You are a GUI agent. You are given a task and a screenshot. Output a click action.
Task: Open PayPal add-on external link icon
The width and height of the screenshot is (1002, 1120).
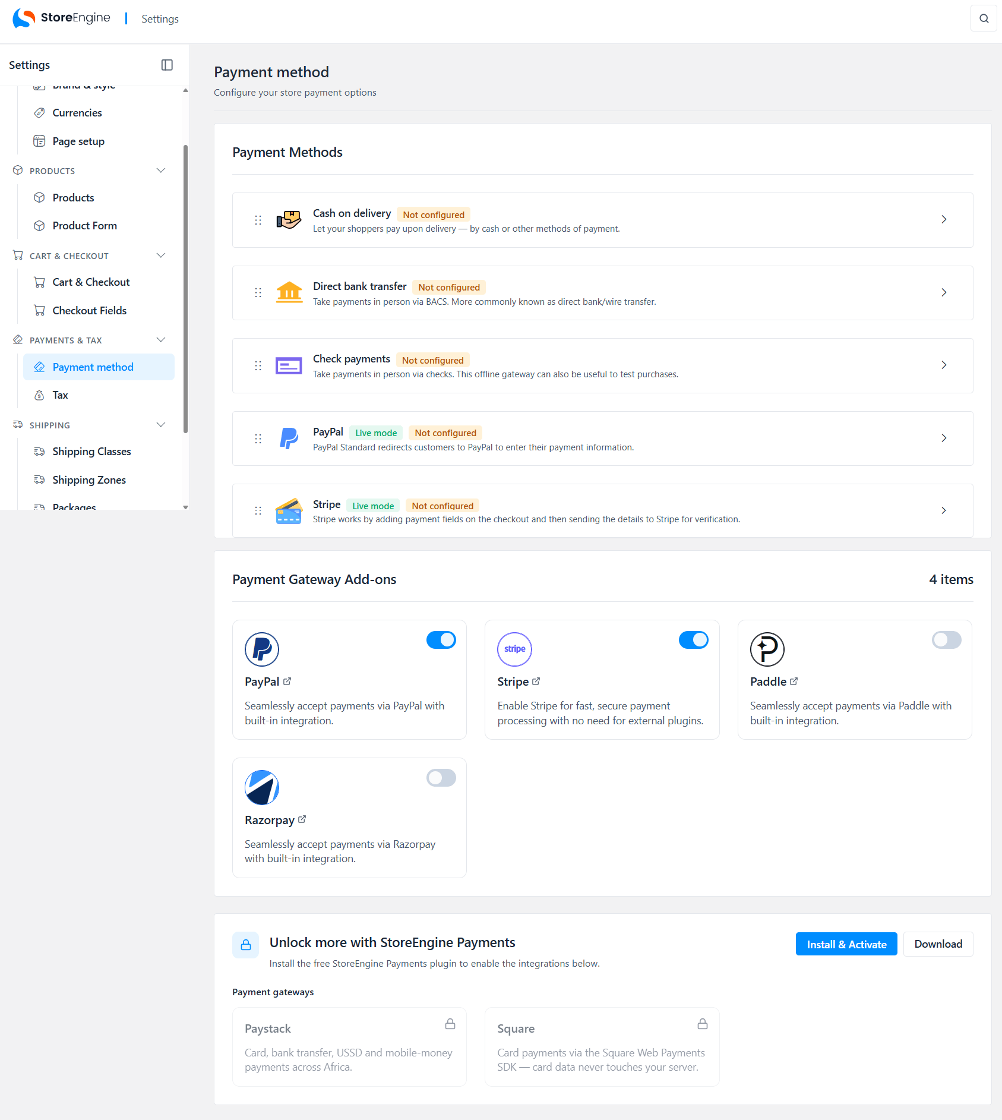[287, 681]
